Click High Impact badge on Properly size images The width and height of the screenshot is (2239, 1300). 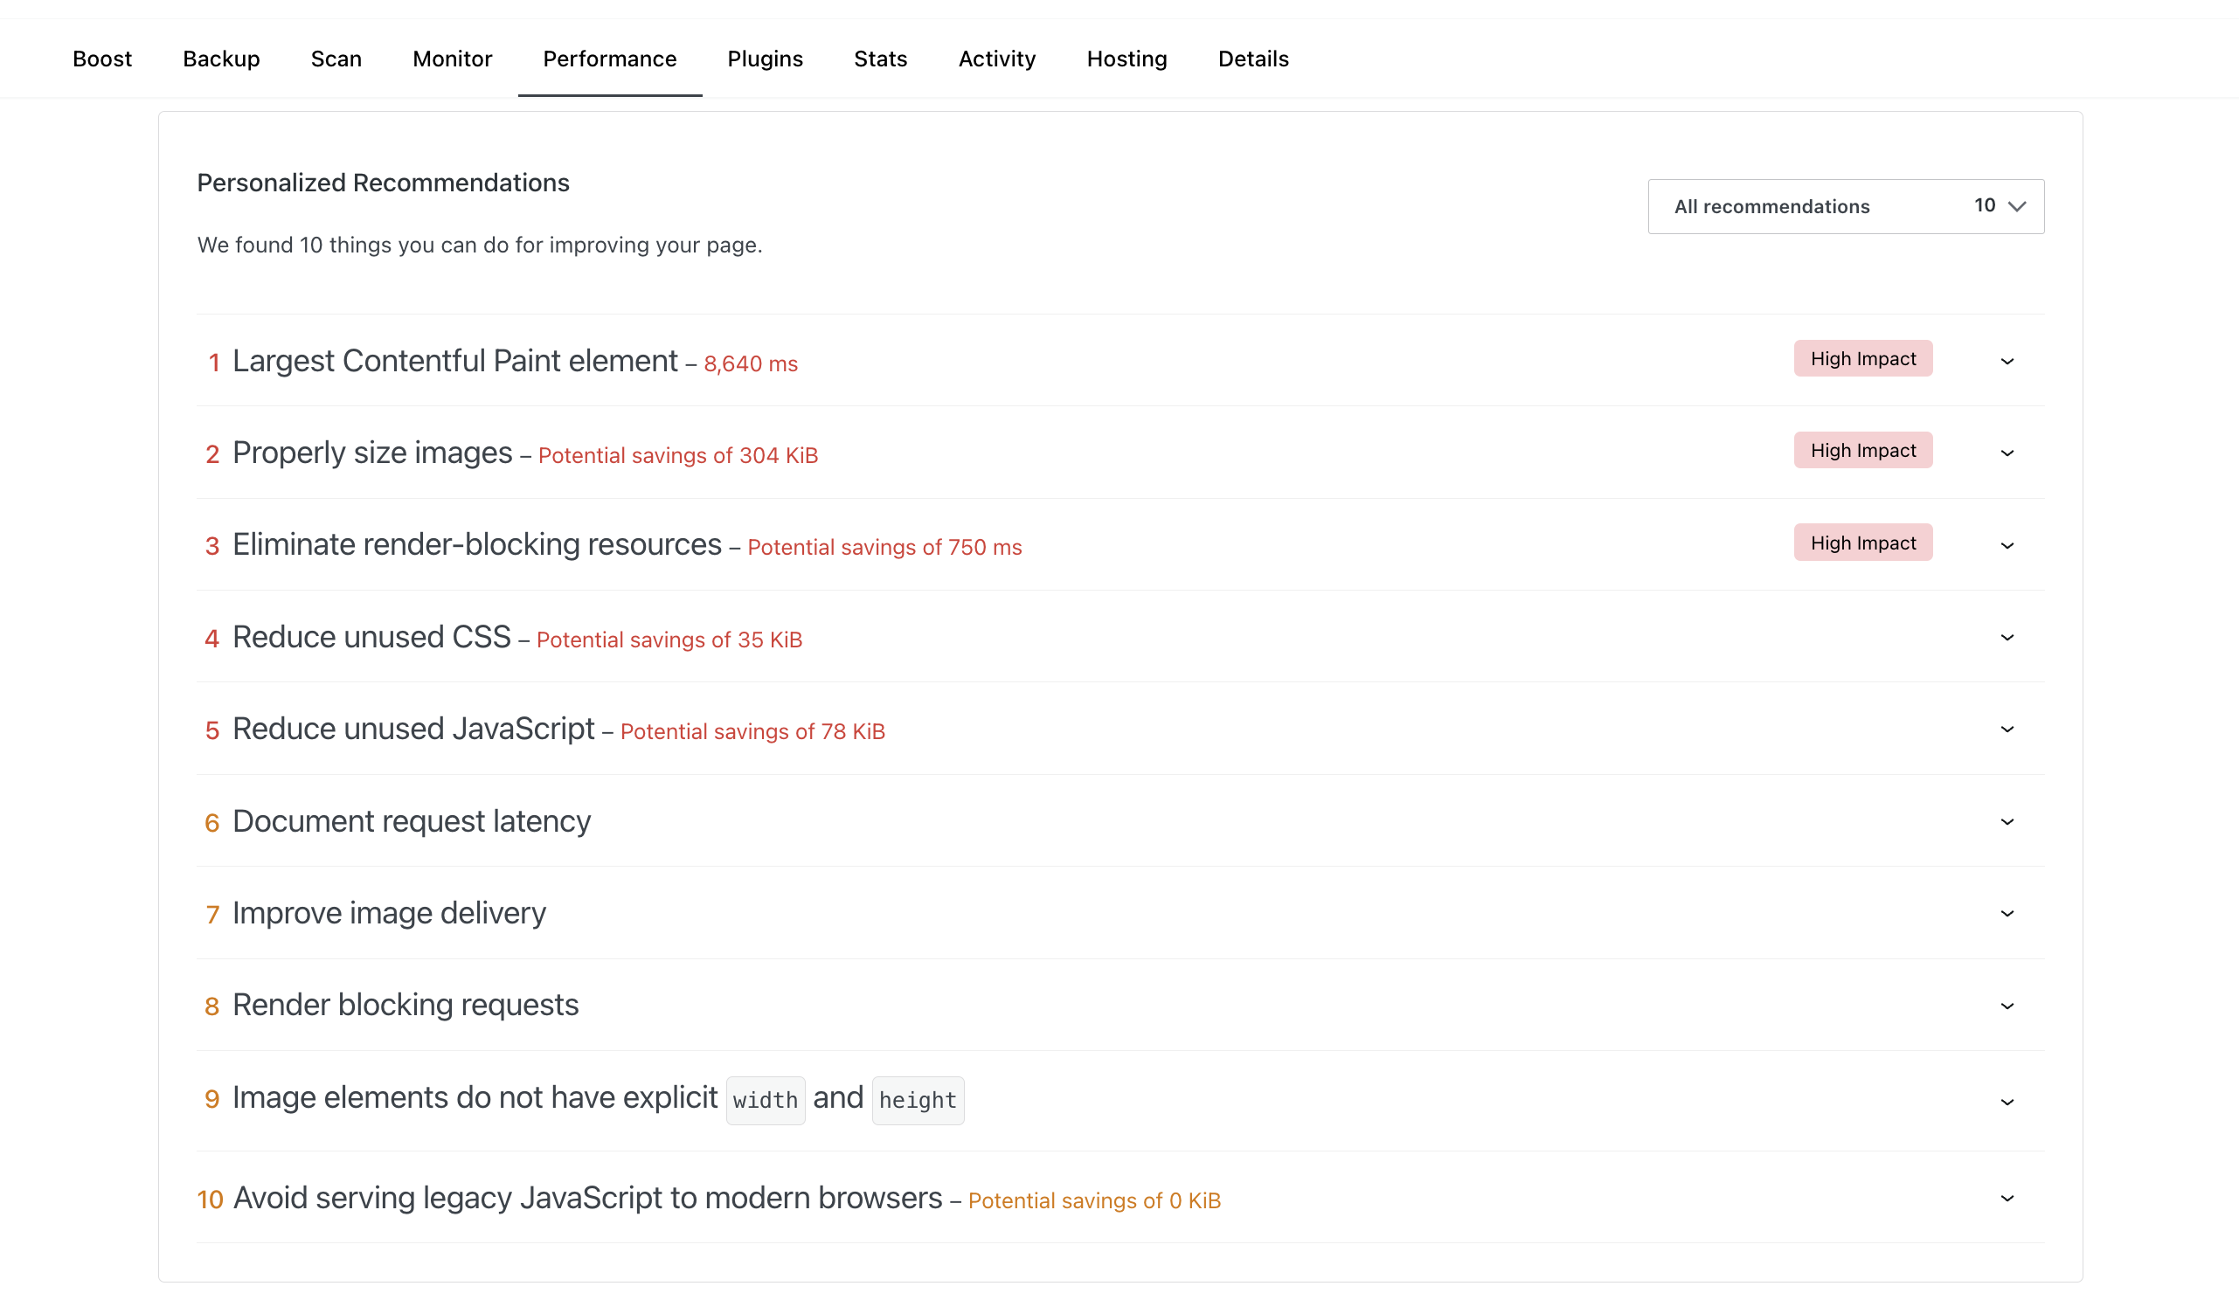click(1862, 451)
